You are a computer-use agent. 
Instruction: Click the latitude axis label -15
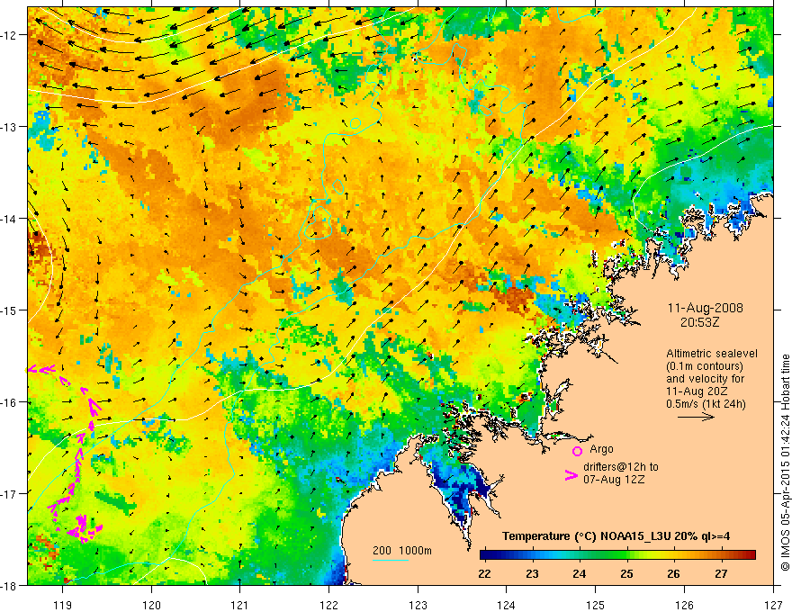[x=10, y=310]
